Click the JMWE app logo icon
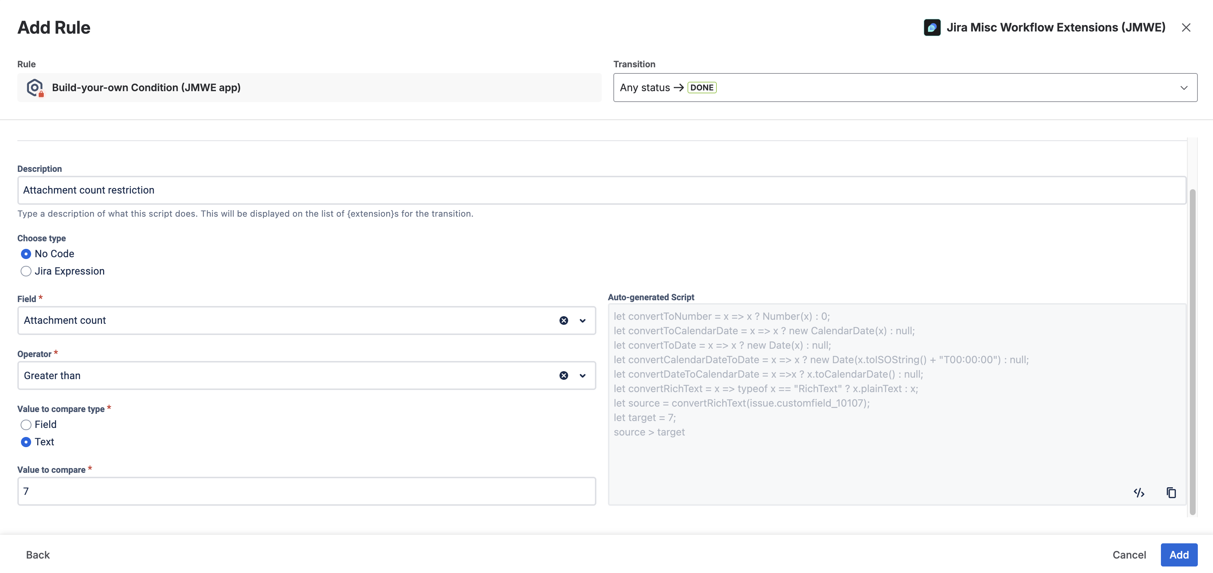 pos(932,27)
